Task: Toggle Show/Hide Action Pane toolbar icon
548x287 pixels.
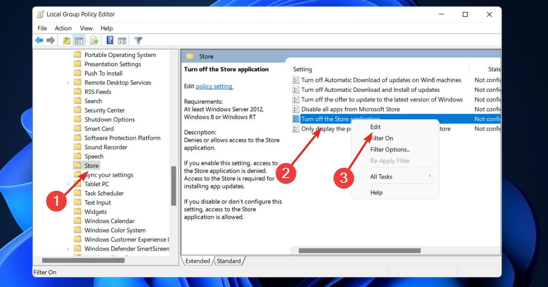Action: tap(122, 41)
